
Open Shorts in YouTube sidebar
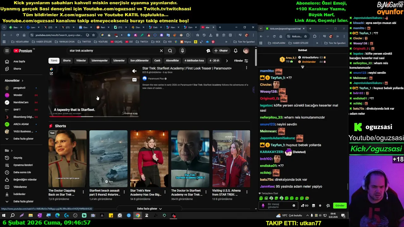17,69
